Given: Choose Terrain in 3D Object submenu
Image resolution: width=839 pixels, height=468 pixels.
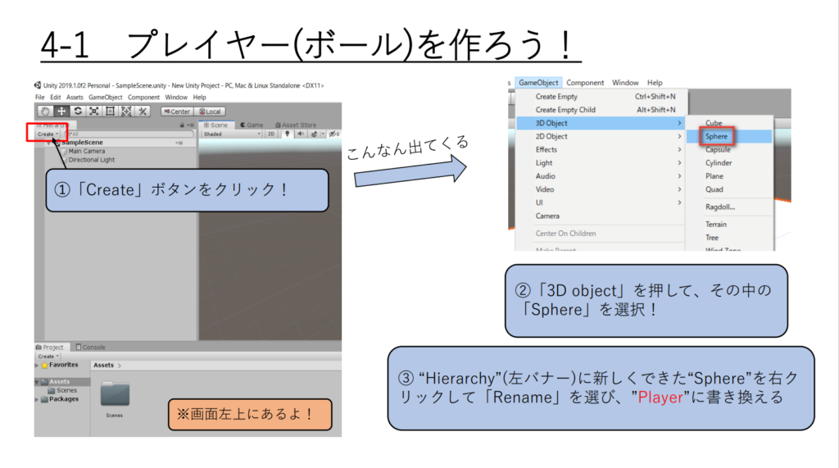Looking at the screenshot, I should tap(730, 225).
